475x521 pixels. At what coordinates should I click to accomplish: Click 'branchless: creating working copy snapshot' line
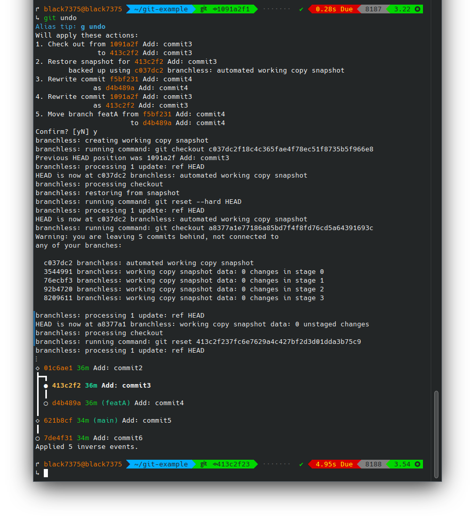[x=122, y=140]
